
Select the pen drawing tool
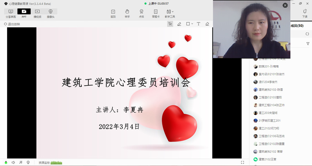point(179,24)
